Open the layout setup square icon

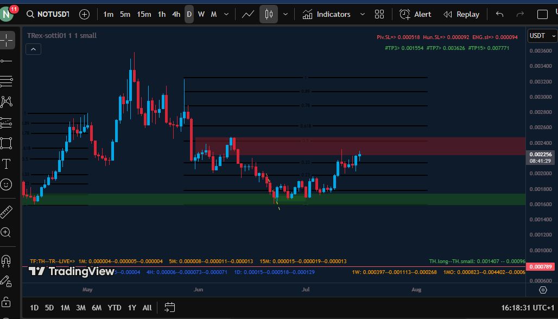542,14
